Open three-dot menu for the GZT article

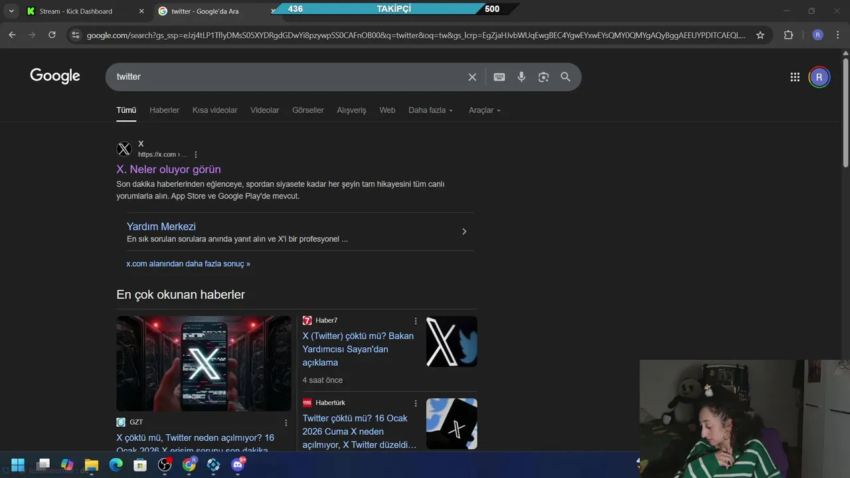coord(286,422)
